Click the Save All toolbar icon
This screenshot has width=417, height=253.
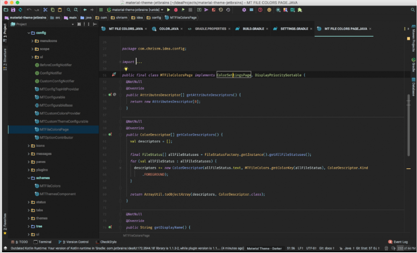[13, 10]
